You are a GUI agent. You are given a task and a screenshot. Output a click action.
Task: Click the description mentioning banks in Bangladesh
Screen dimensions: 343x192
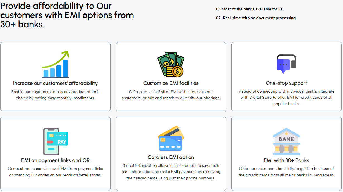coord(286,172)
